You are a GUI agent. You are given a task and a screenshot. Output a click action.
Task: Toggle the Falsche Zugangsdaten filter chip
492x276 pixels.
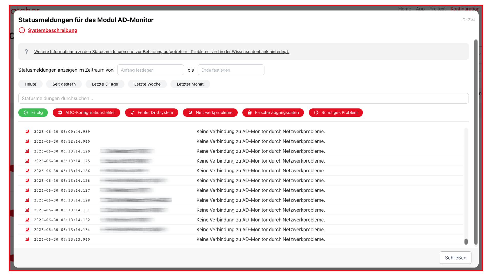(273, 113)
